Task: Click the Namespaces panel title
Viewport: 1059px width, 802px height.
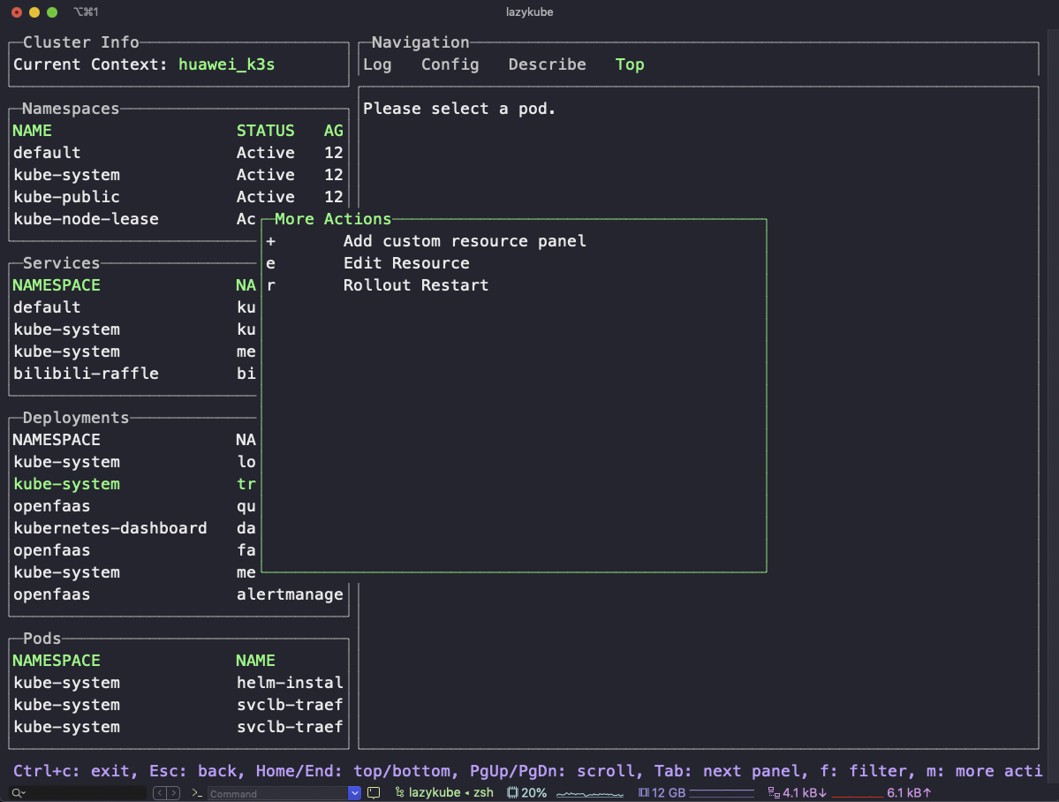Action: pyautogui.click(x=71, y=109)
